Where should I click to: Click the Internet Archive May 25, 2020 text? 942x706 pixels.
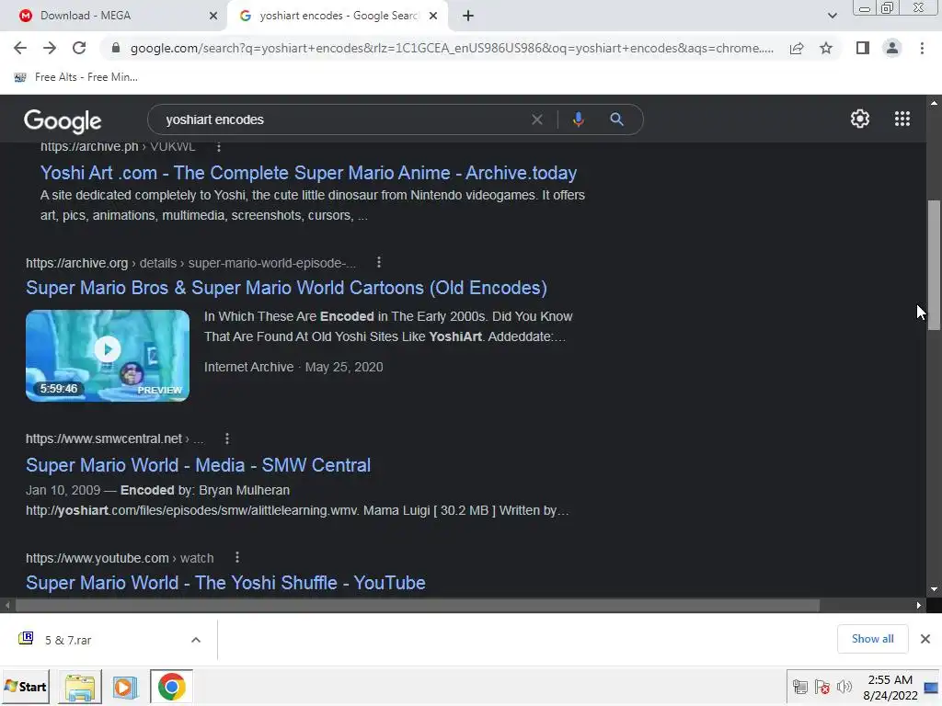(x=293, y=367)
